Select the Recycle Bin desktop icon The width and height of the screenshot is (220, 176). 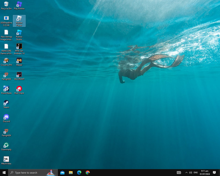pos(6,6)
